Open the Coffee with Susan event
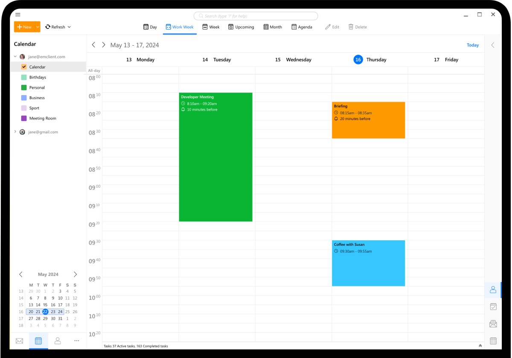512x358 pixels. (x=368, y=262)
